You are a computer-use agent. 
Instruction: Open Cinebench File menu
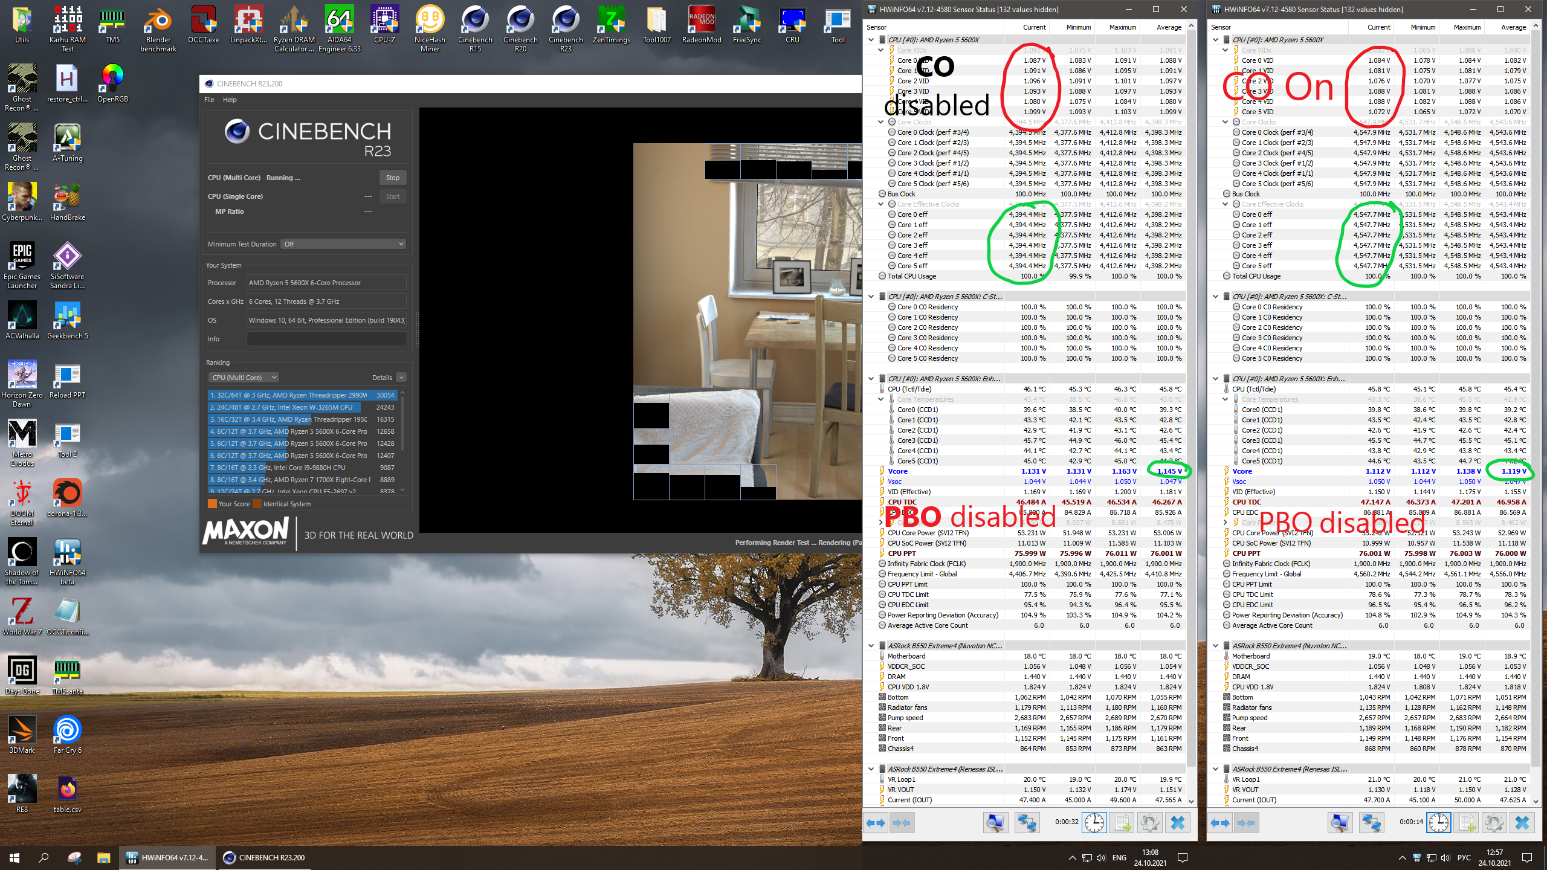pyautogui.click(x=209, y=100)
